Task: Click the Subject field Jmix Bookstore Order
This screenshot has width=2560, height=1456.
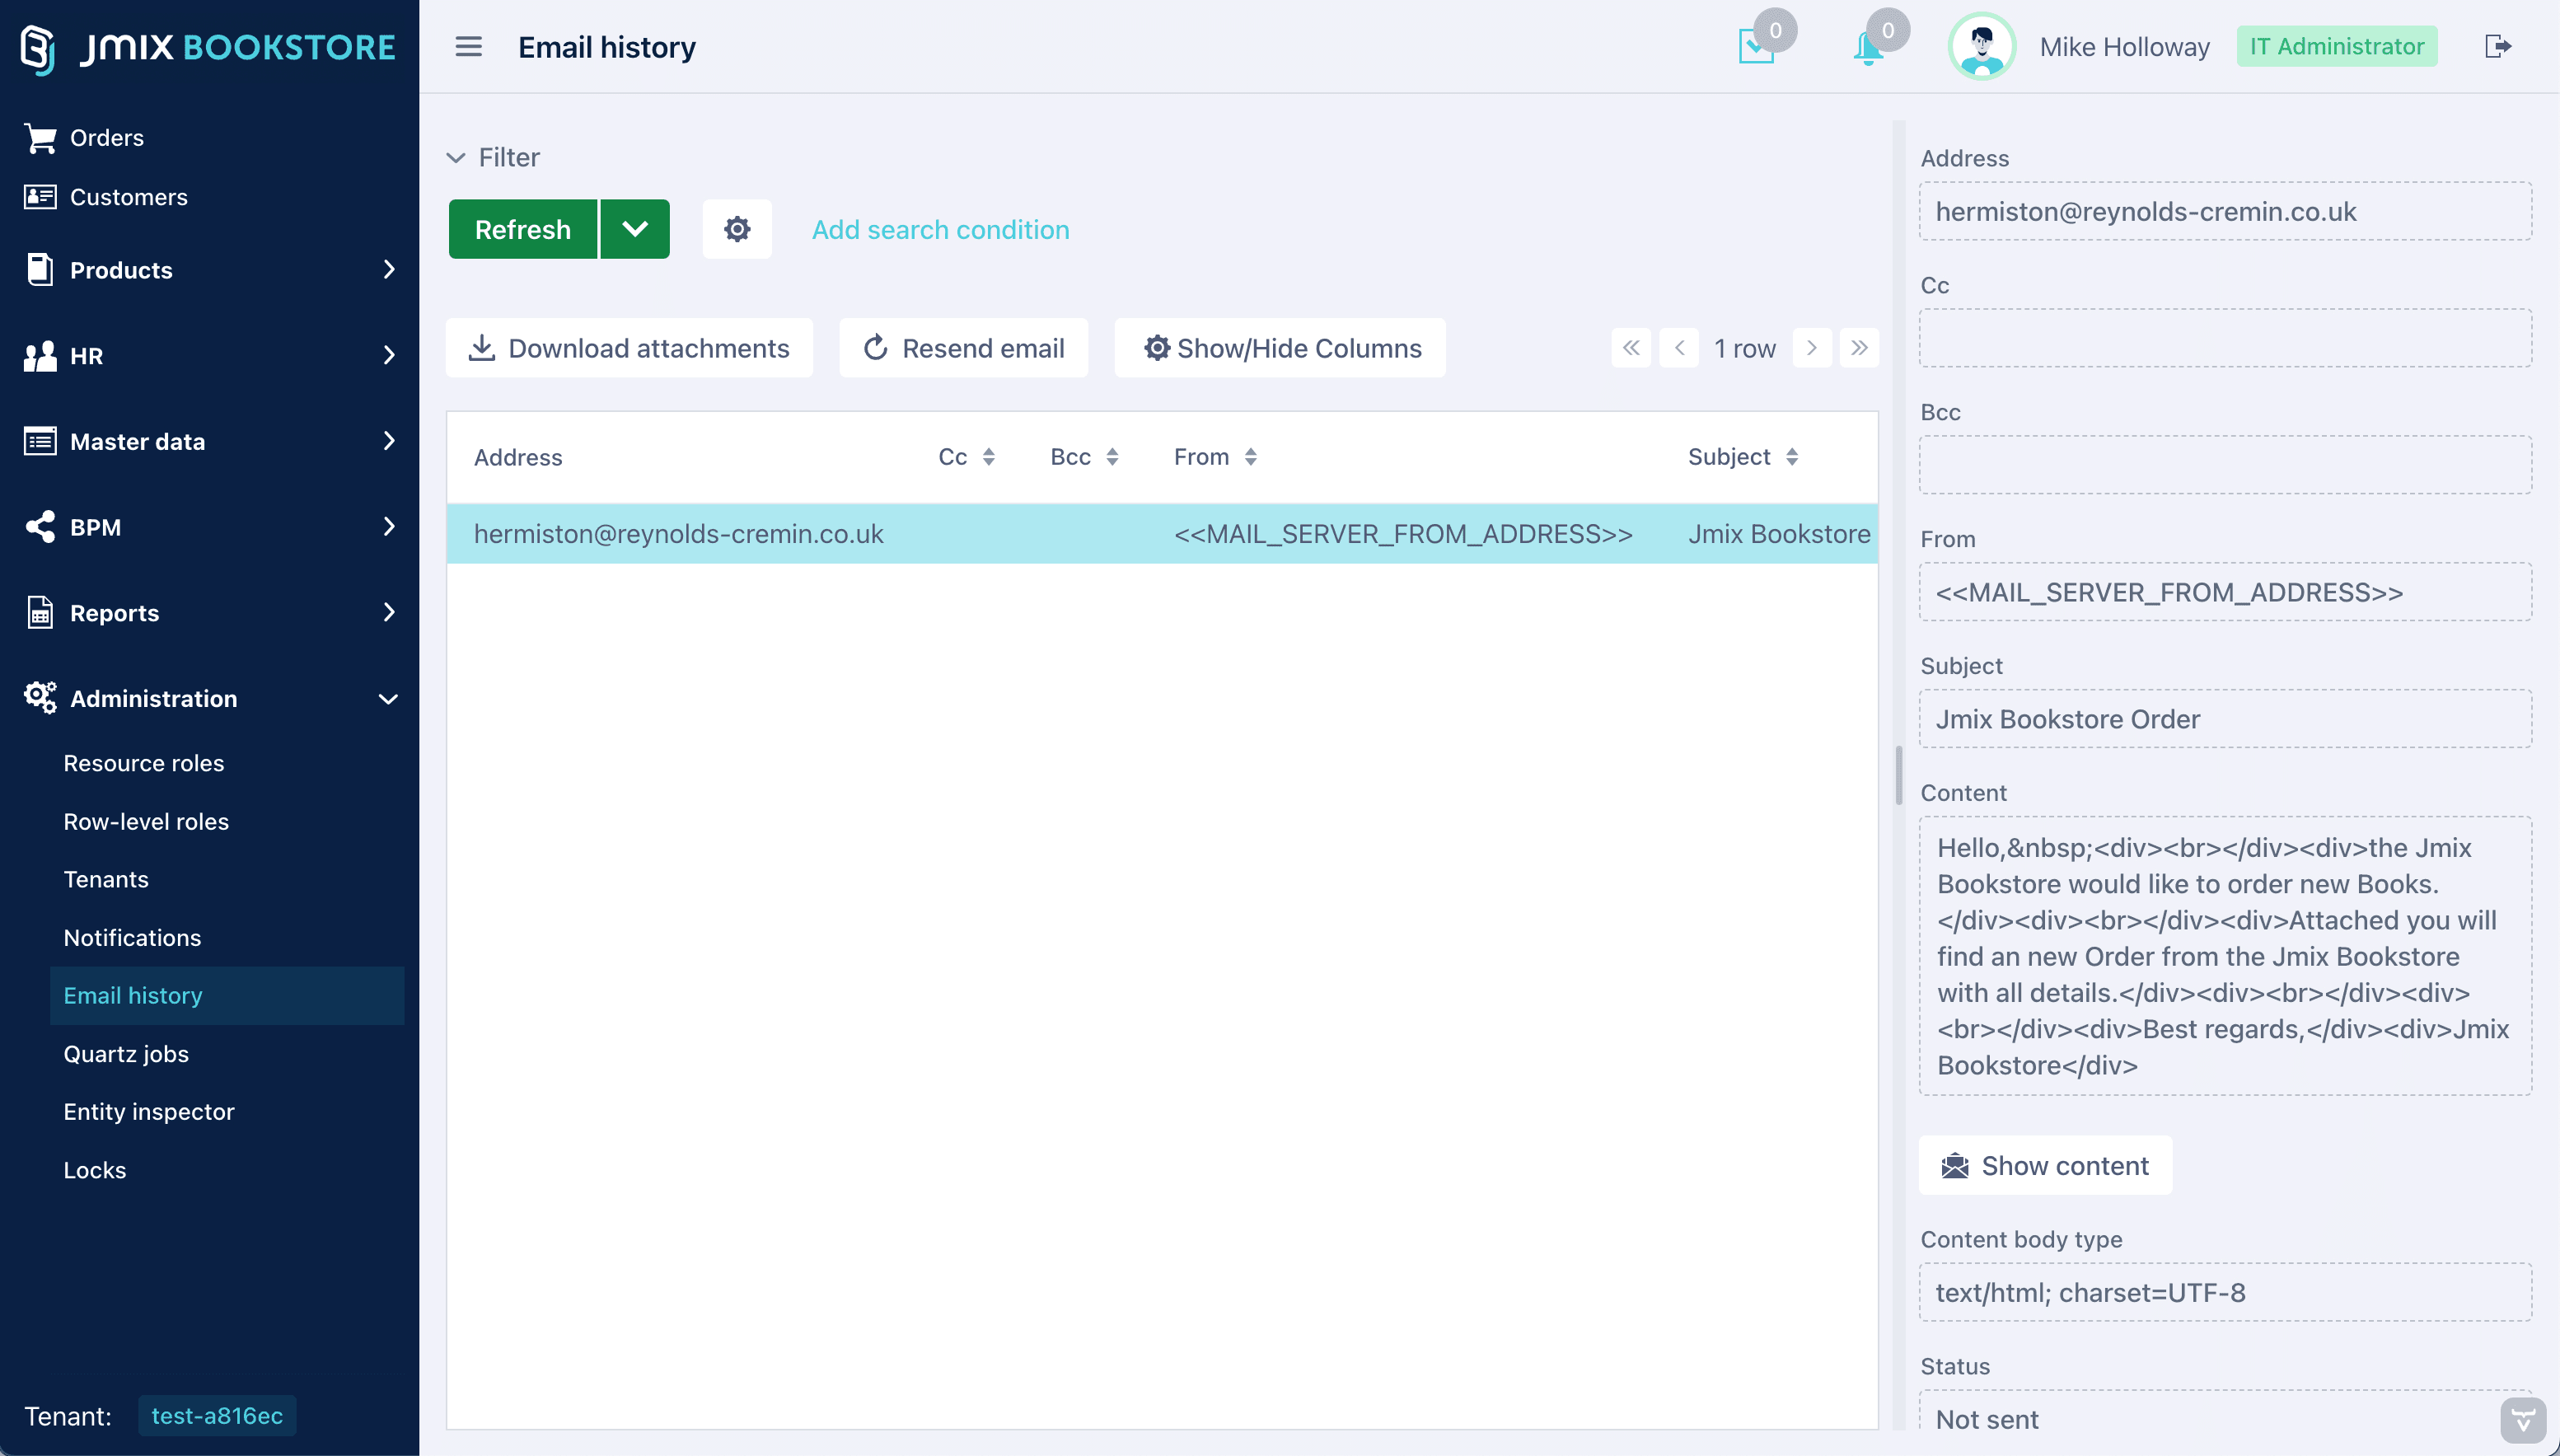Action: pos(2225,719)
